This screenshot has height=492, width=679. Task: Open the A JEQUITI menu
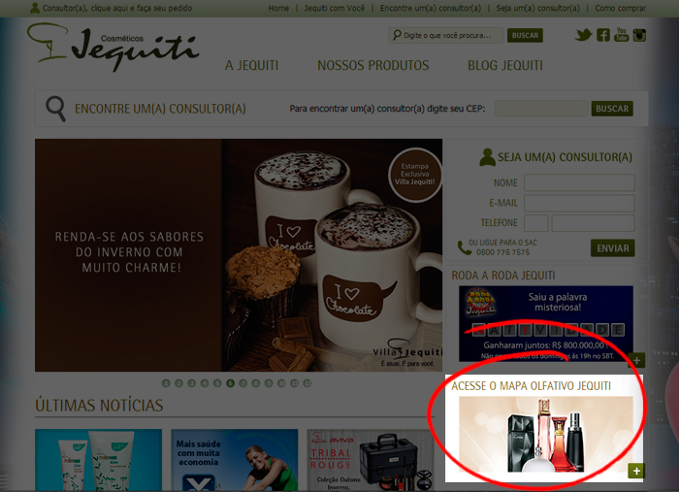[251, 65]
